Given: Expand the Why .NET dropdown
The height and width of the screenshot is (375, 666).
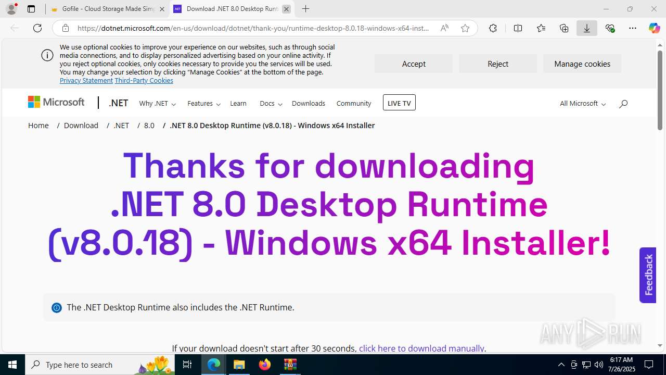Looking at the screenshot, I should (x=158, y=104).
